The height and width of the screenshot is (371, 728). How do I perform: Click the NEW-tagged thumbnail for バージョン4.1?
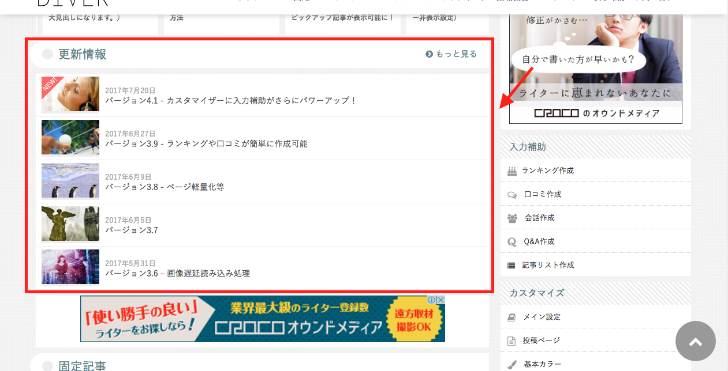(x=70, y=94)
